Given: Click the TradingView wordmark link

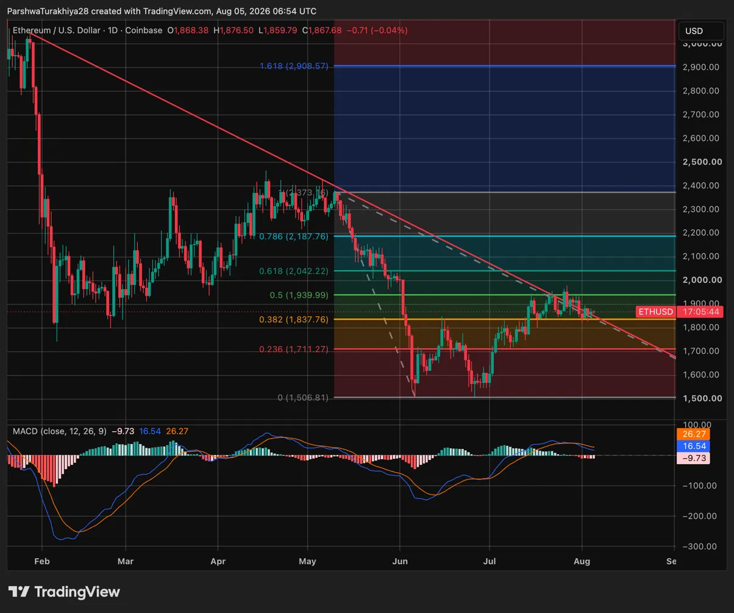Looking at the screenshot, I should coord(77,592).
